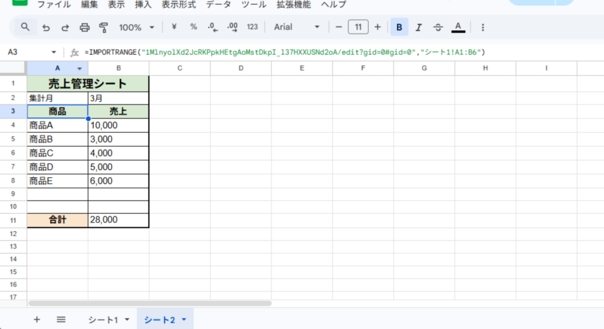Open the Arial font dropdown

[297, 27]
